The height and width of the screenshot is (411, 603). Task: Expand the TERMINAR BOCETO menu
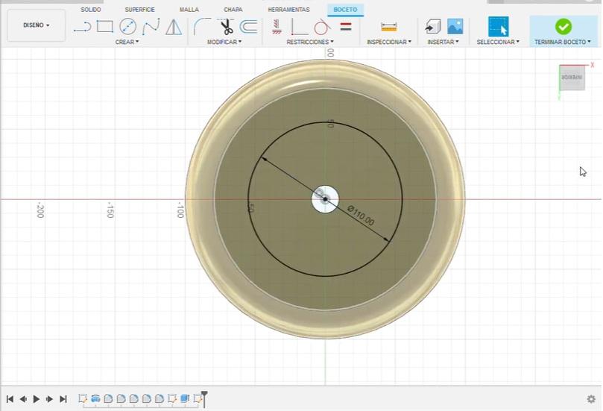click(x=562, y=42)
